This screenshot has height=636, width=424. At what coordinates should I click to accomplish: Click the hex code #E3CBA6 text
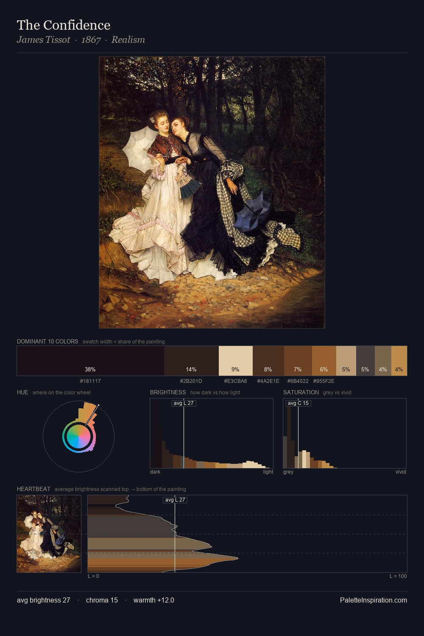pos(236,381)
